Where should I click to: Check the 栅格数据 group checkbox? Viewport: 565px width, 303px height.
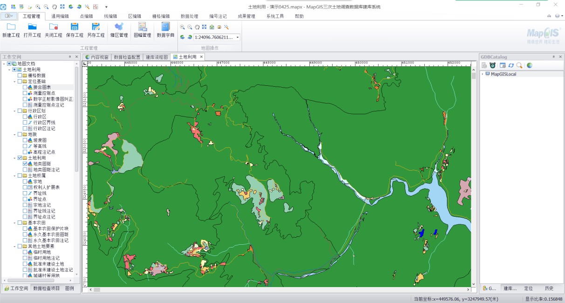point(20,76)
